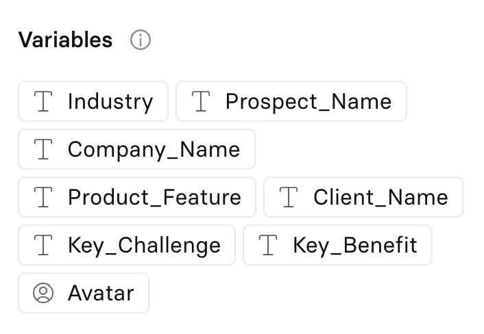Choose the Company_Name variable label
The width and height of the screenshot is (484, 334).
coord(154,149)
